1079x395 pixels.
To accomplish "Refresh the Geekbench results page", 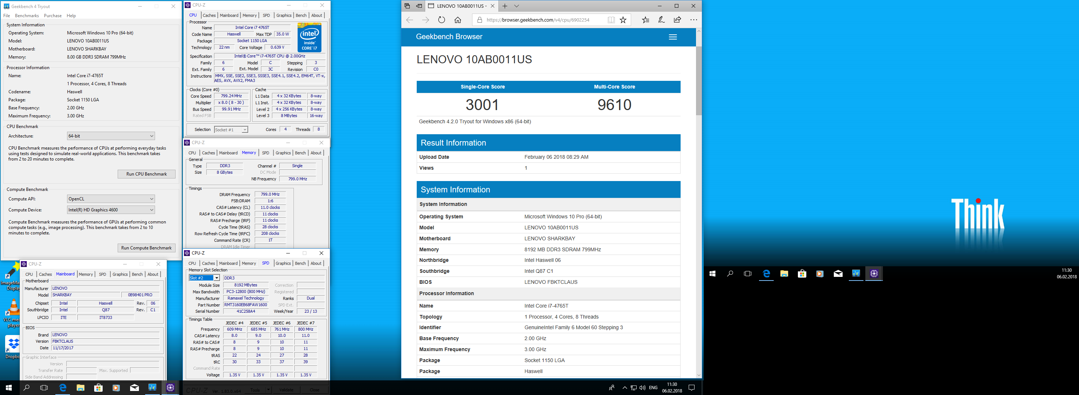I will pyautogui.click(x=442, y=20).
